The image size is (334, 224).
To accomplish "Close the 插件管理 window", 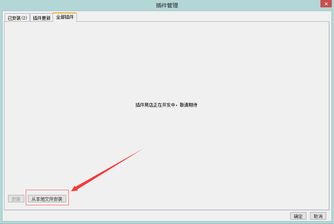I will 326,4.
